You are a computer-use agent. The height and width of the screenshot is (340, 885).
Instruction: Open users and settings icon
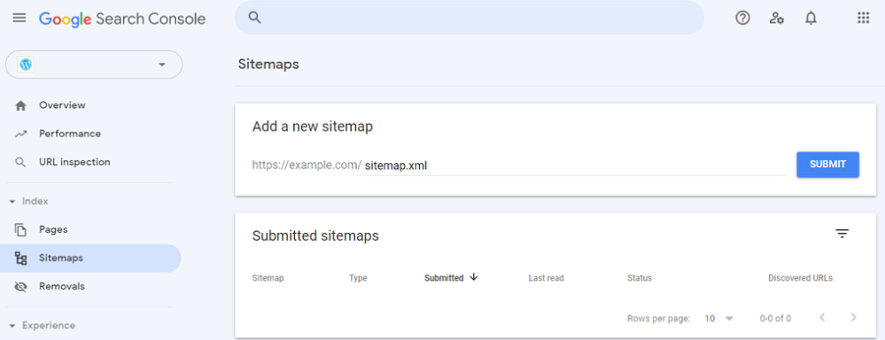click(777, 18)
